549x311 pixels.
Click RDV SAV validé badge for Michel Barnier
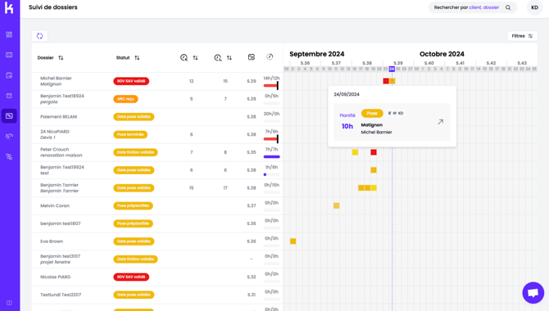point(131,81)
